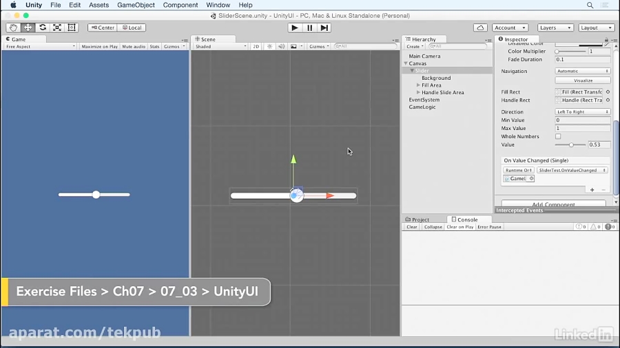Toggle Local handle rotation
Screen dimensions: 620x348
[x=132, y=28]
